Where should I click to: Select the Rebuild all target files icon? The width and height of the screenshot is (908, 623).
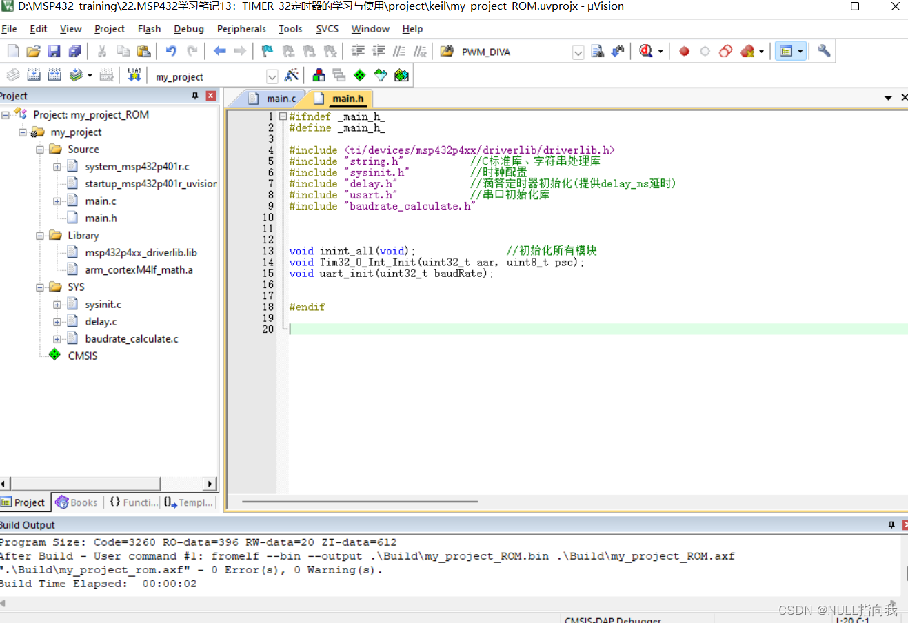point(54,74)
